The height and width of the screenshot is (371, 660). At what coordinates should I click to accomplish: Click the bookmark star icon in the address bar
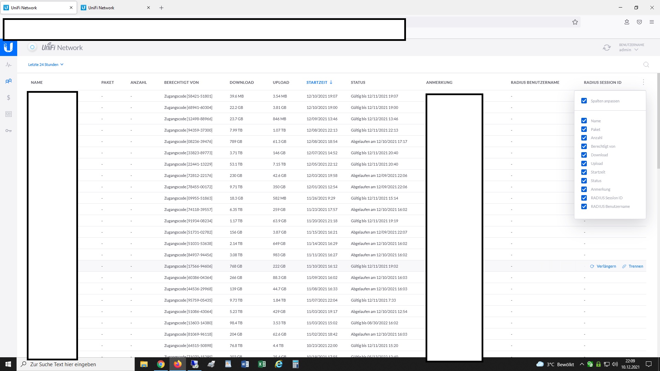pyautogui.click(x=575, y=22)
